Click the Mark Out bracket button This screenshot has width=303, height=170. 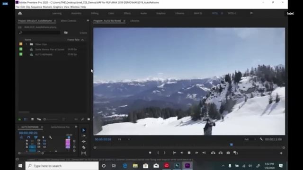tap(165, 153)
